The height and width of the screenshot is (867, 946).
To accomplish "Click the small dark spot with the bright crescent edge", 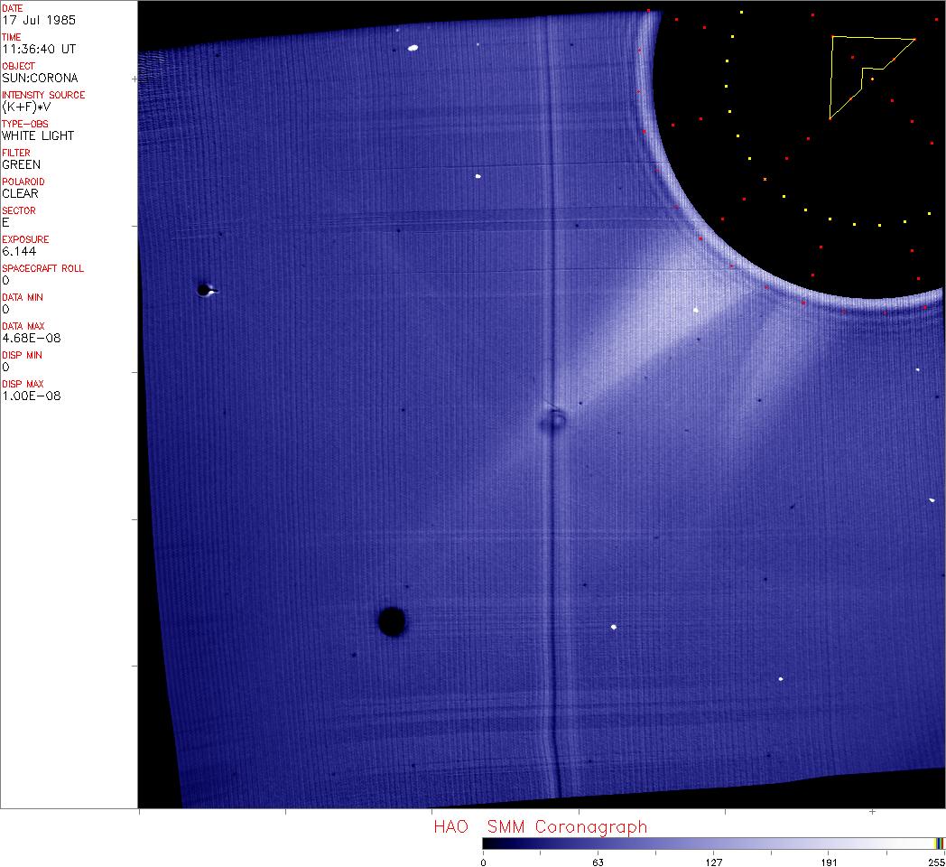I will click(x=204, y=290).
